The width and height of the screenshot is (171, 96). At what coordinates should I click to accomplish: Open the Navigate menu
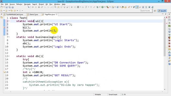click(27, 4)
